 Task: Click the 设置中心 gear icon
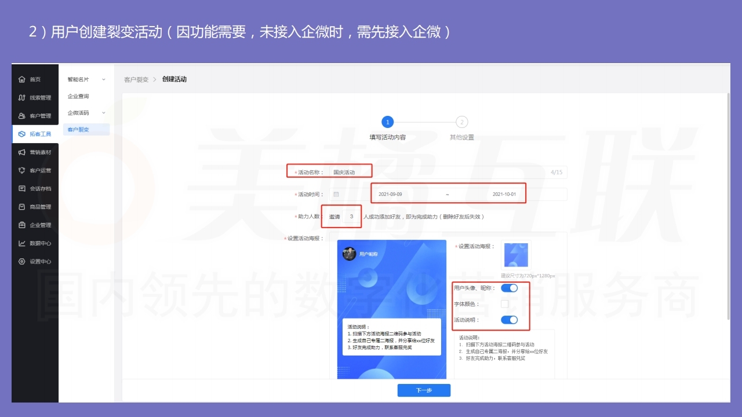tap(22, 261)
